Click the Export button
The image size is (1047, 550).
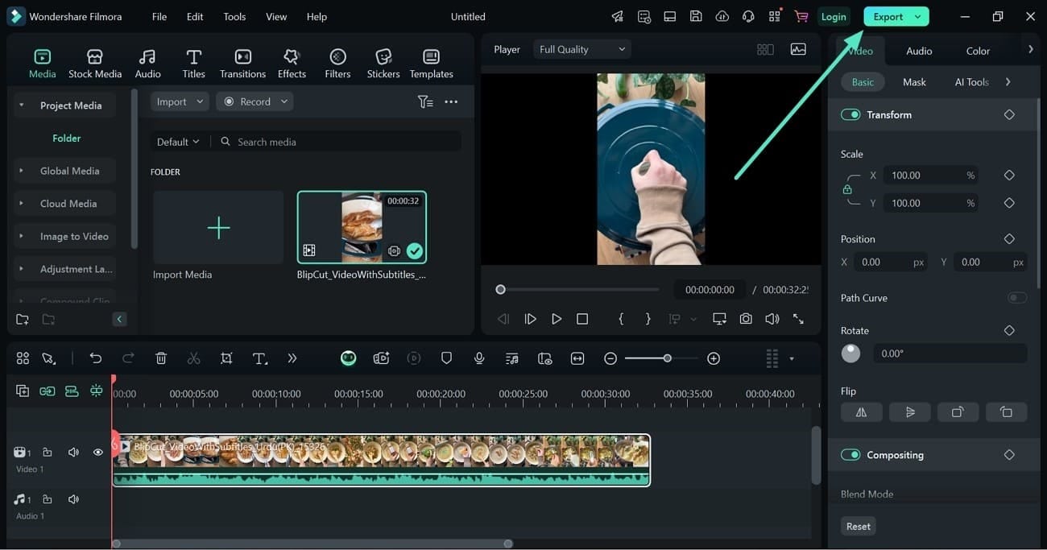coord(888,16)
